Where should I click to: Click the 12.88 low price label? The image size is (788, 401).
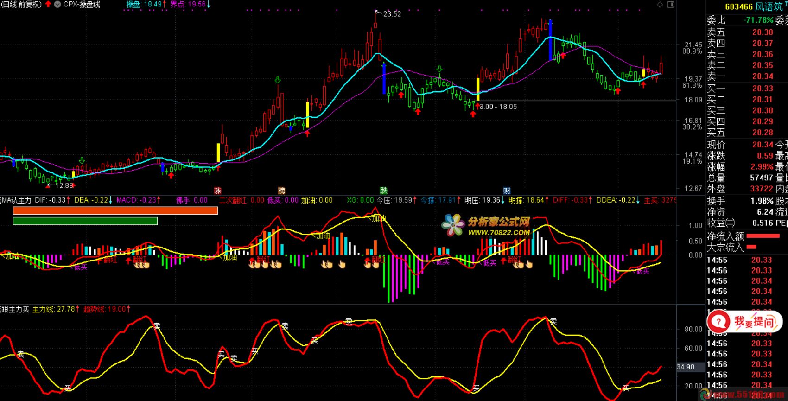(64, 185)
